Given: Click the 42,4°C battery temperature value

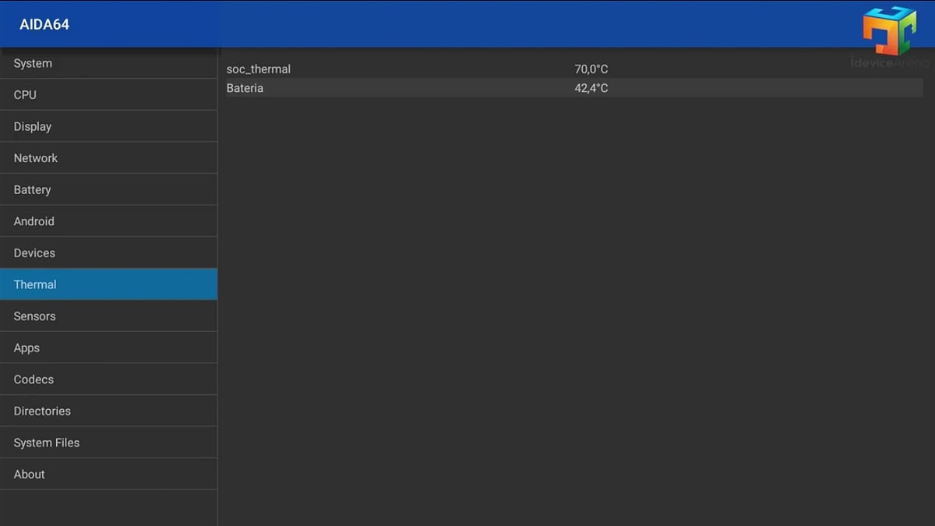Looking at the screenshot, I should (x=591, y=88).
